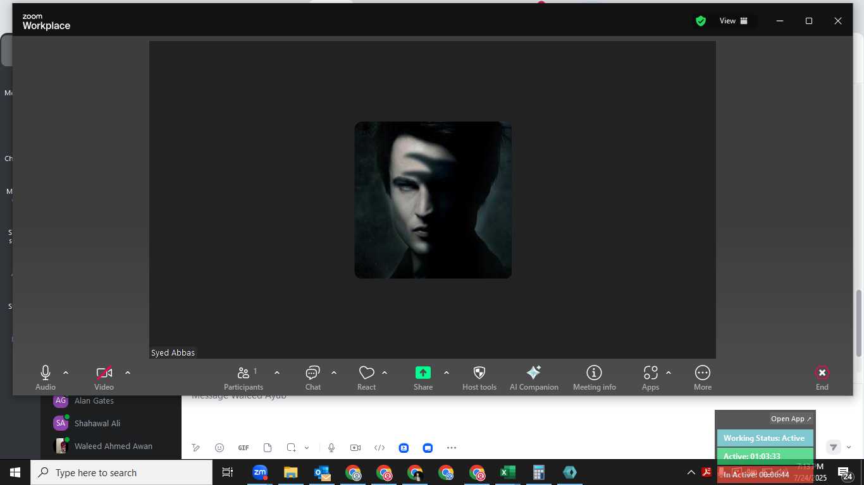Click the green Share screen button

pyautogui.click(x=423, y=378)
